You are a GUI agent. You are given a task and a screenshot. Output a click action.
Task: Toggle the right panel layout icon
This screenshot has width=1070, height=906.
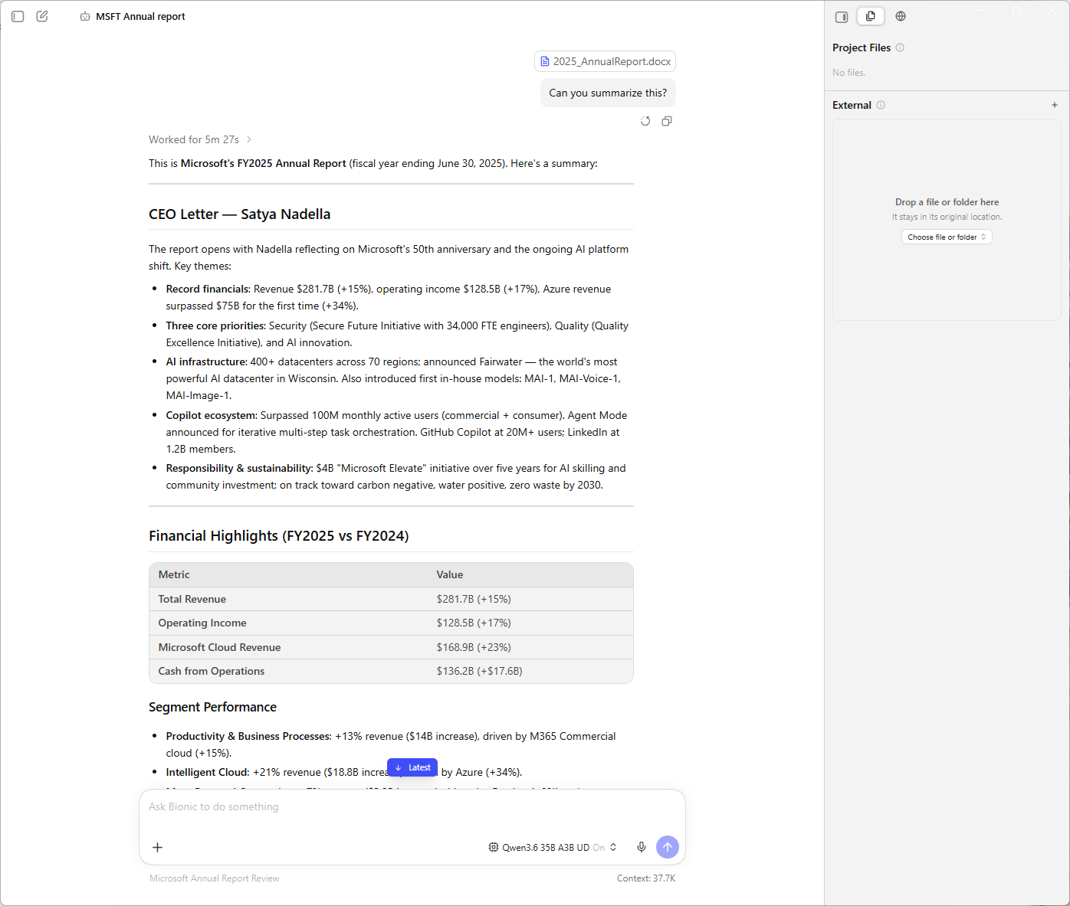point(842,17)
